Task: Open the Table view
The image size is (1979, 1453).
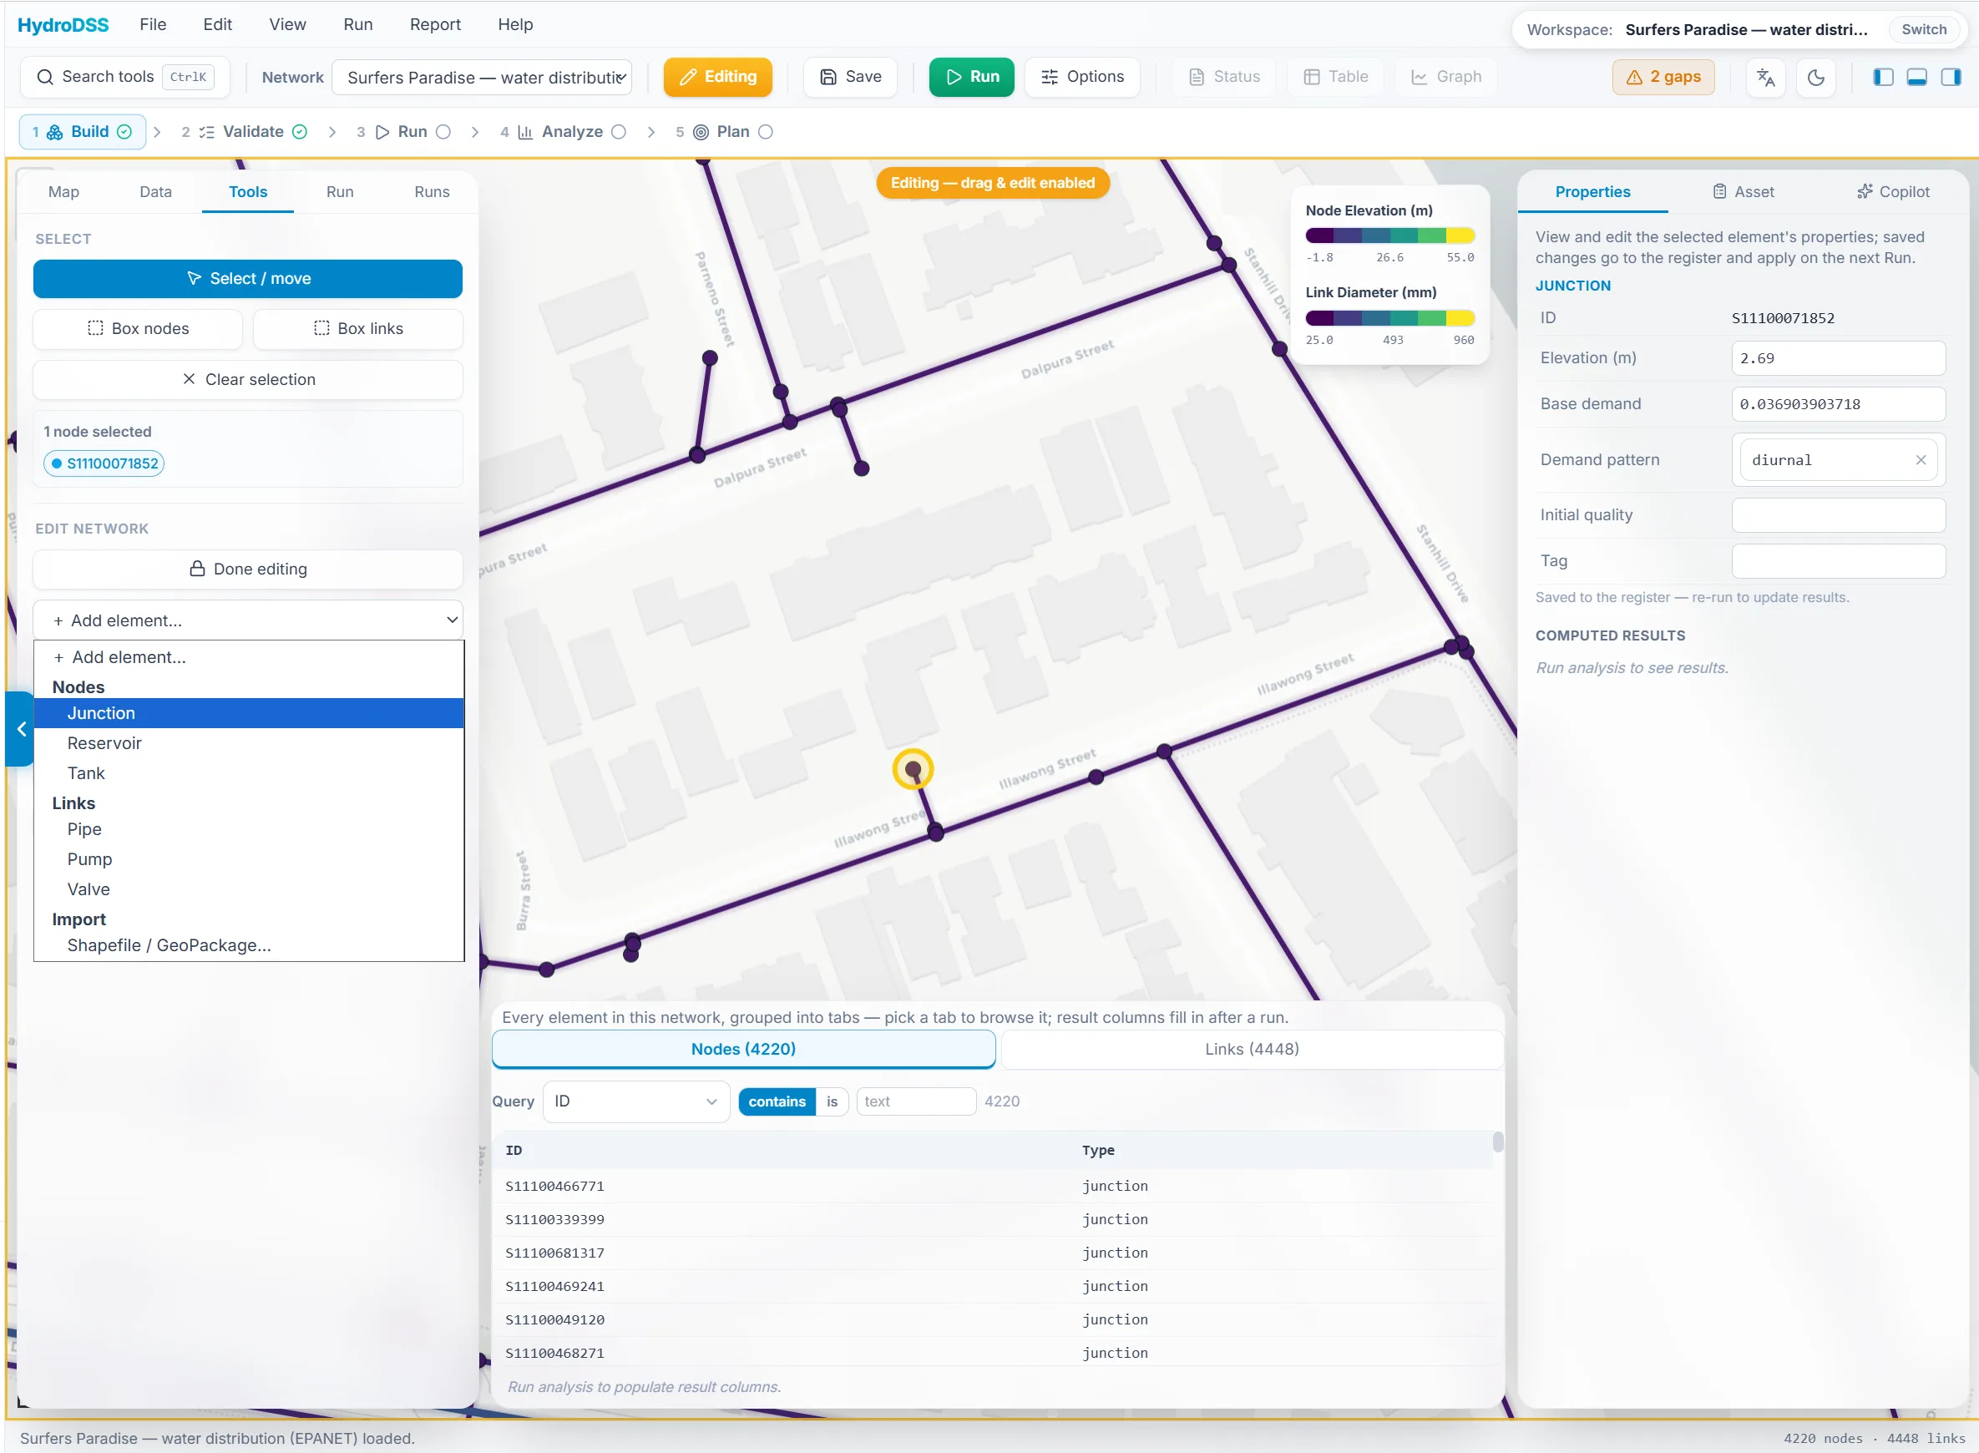Action: (1335, 78)
